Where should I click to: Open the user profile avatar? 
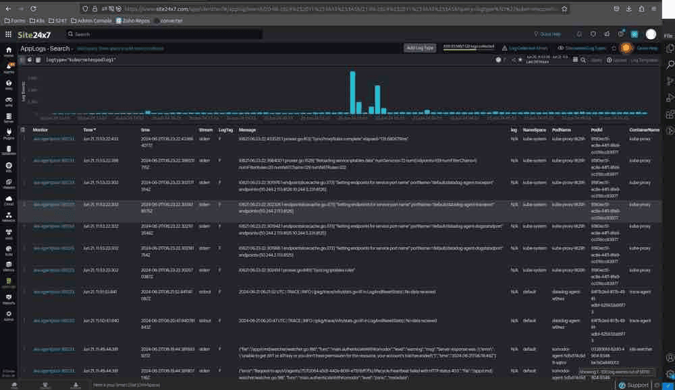coord(651,34)
